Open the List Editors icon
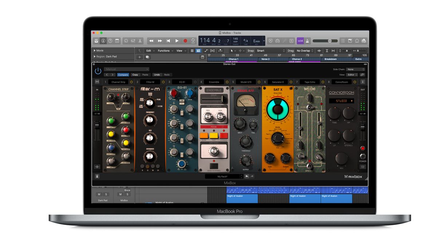Screen dimensions: 437x246 coord(343,40)
